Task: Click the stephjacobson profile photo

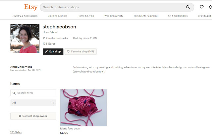Action: click(25, 39)
